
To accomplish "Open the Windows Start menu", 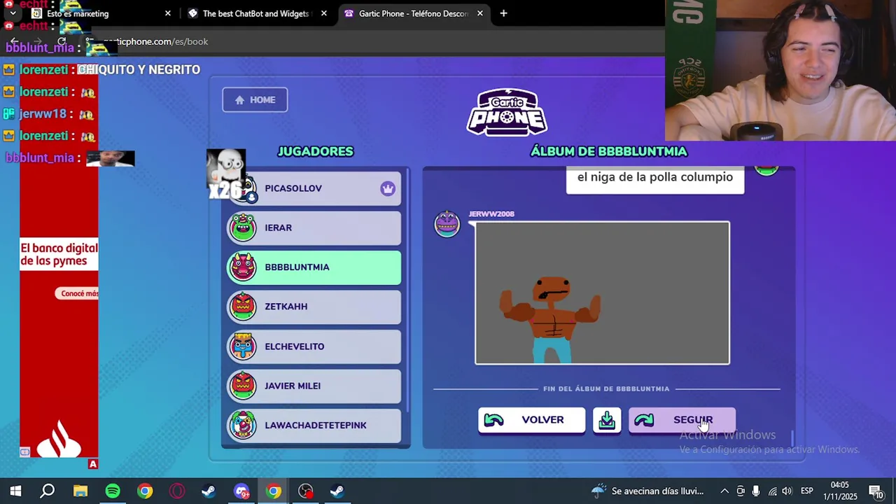I will (15, 491).
